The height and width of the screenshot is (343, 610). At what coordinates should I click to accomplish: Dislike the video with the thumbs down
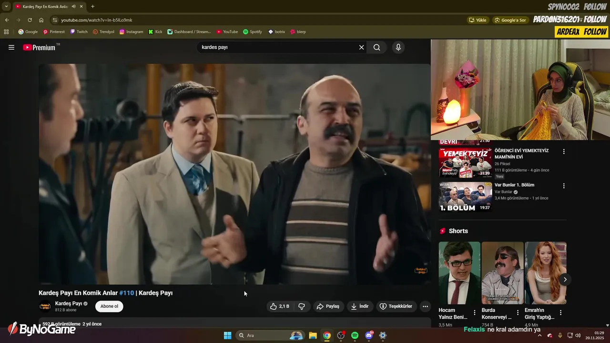pos(302,306)
